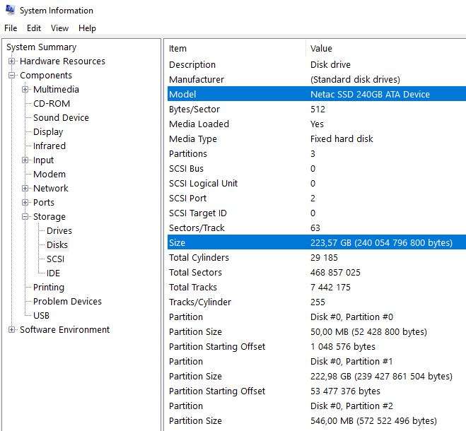Select the Components tree item
Screen dimensions: 466x431
click(46, 76)
